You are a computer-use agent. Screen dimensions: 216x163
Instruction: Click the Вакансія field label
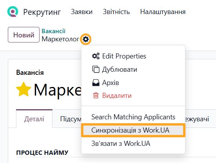point(30,73)
